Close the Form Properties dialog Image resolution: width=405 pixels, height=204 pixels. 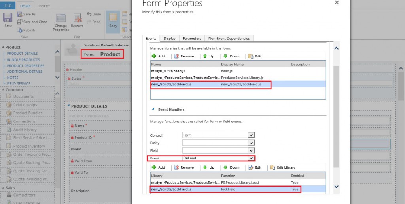tap(337, 2)
